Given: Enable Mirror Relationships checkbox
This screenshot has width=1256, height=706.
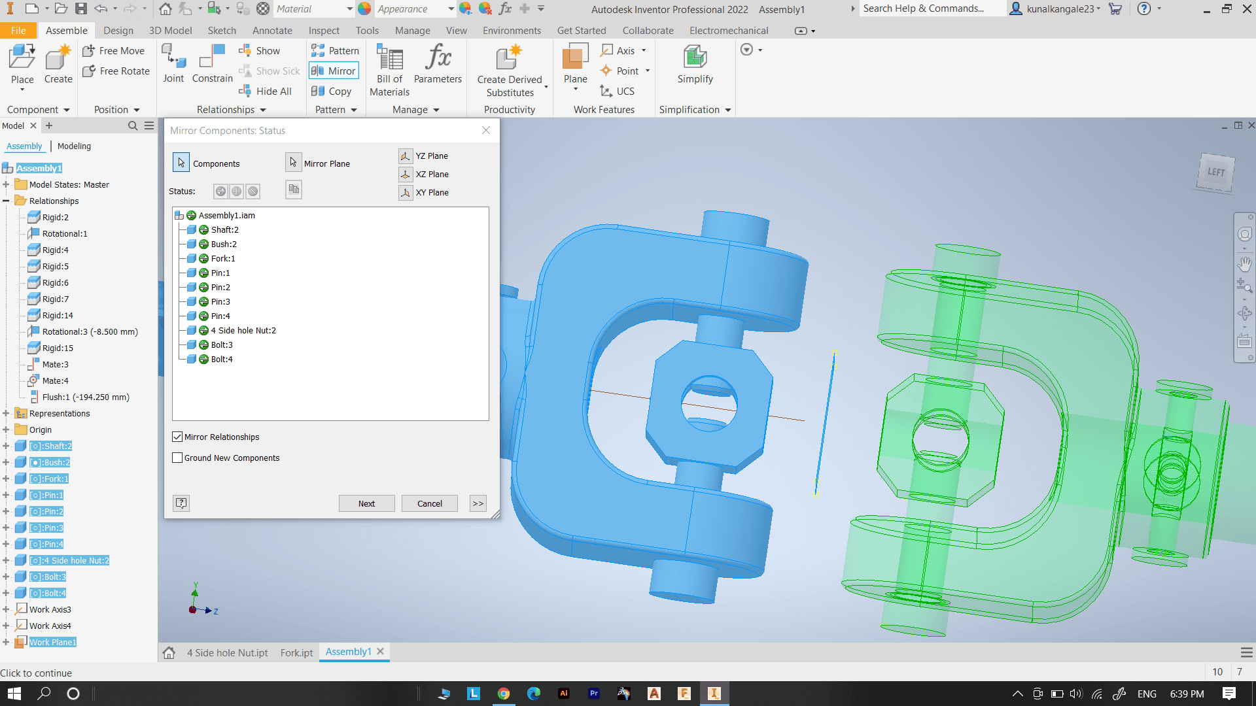Looking at the screenshot, I should [x=177, y=436].
